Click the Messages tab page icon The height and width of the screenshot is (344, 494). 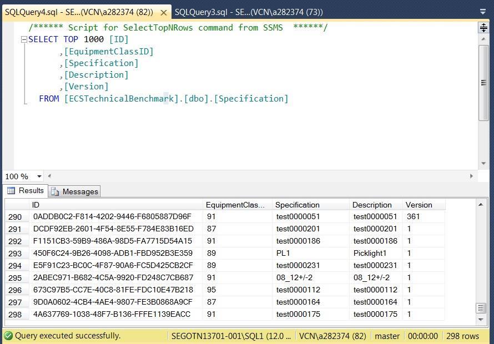click(55, 191)
